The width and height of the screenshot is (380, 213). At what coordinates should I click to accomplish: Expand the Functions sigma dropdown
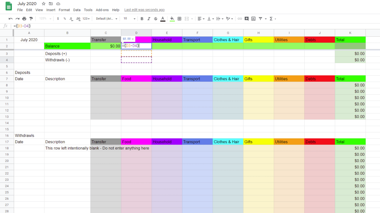point(272,19)
